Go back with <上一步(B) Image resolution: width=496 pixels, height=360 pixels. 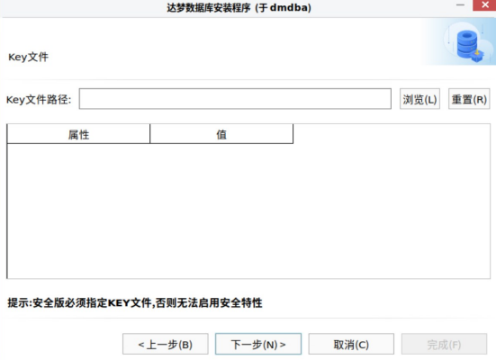165,344
